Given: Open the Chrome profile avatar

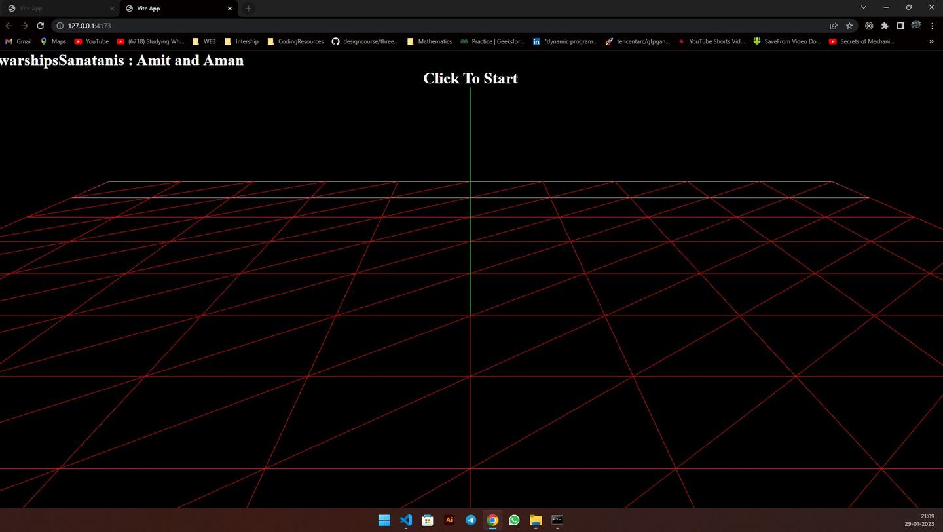Looking at the screenshot, I should point(916,26).
